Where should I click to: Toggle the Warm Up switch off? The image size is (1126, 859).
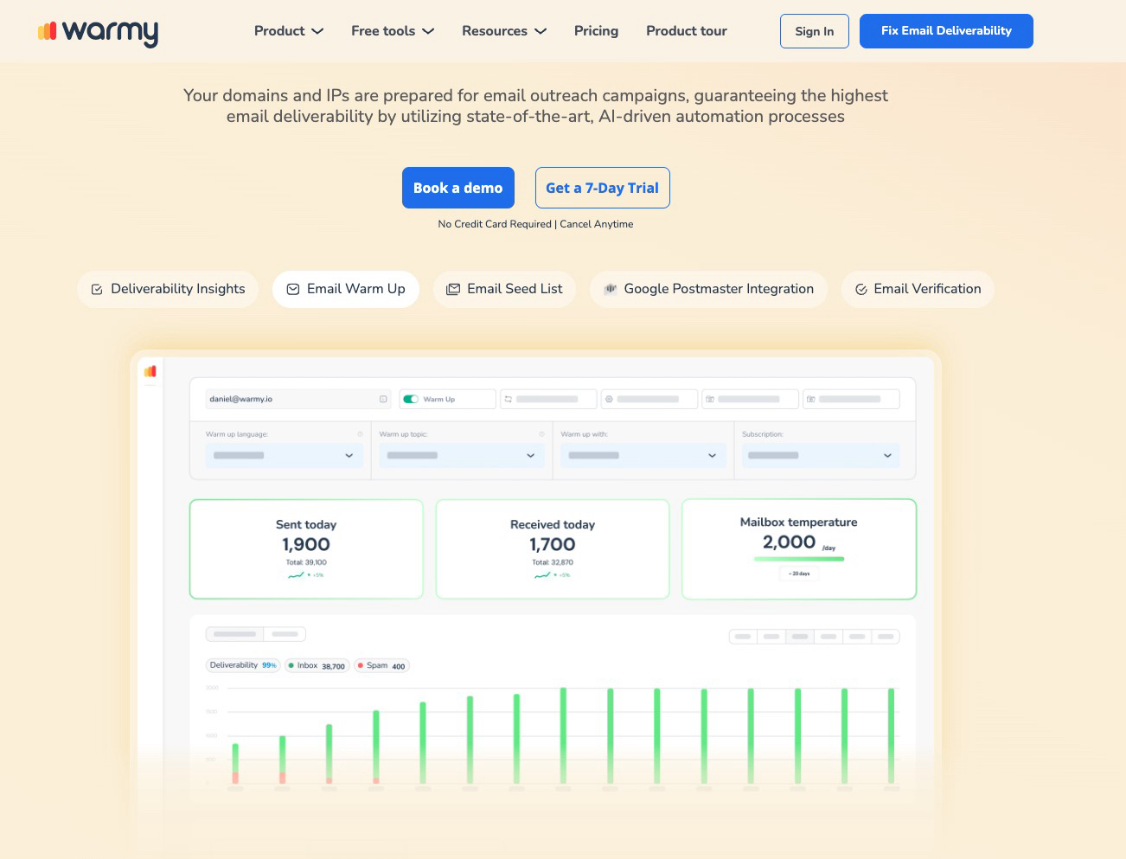[x=411, y=400]
